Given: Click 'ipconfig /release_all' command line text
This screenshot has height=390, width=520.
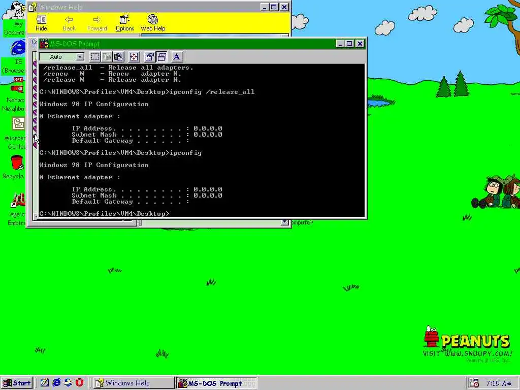Looking at the screenshot, I should pos(212,92).
